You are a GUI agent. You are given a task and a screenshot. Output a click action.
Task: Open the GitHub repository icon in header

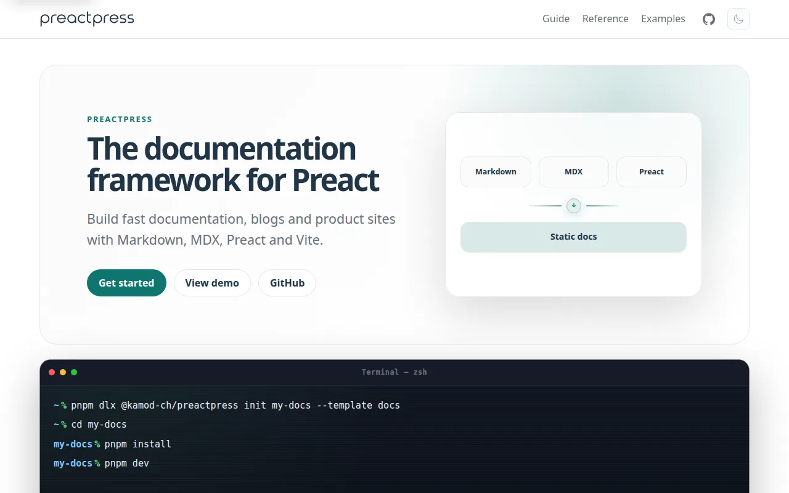click(x=709, y=19)
